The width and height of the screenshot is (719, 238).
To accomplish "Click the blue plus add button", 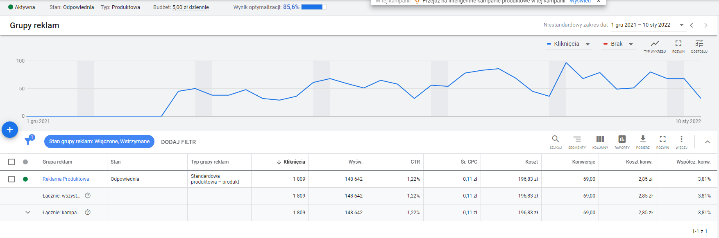I will [x=10, y=130].
